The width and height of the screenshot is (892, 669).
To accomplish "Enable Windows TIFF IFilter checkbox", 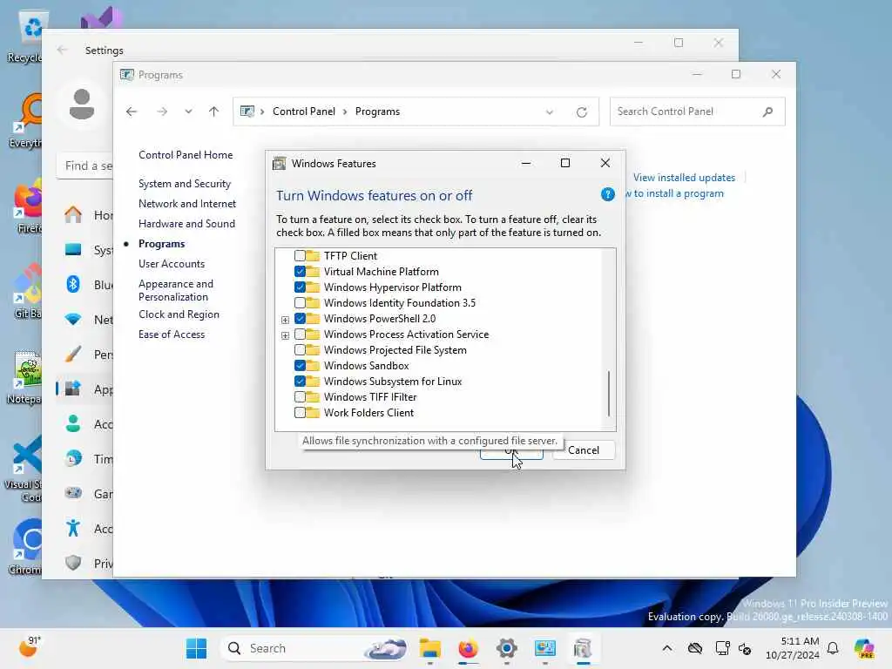I will tap(300, 396).
